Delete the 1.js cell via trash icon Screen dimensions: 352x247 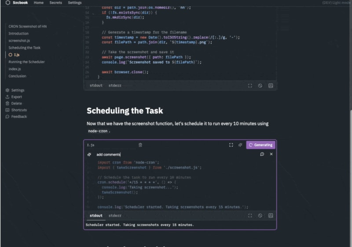tap(140, 145)
